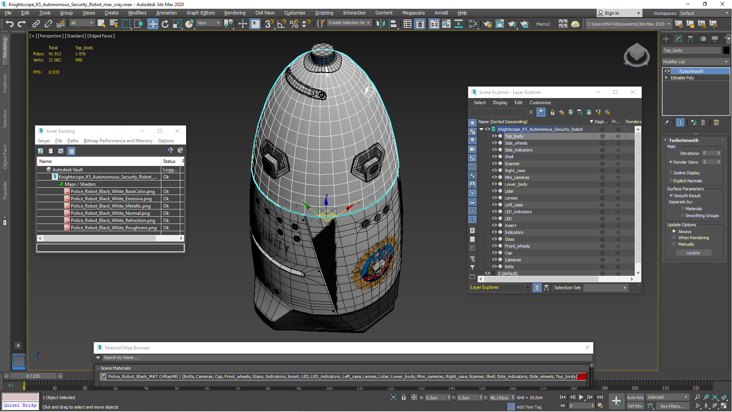Click the Search by Name field
The image size is (732, 412).
click(x=347, y=358)
